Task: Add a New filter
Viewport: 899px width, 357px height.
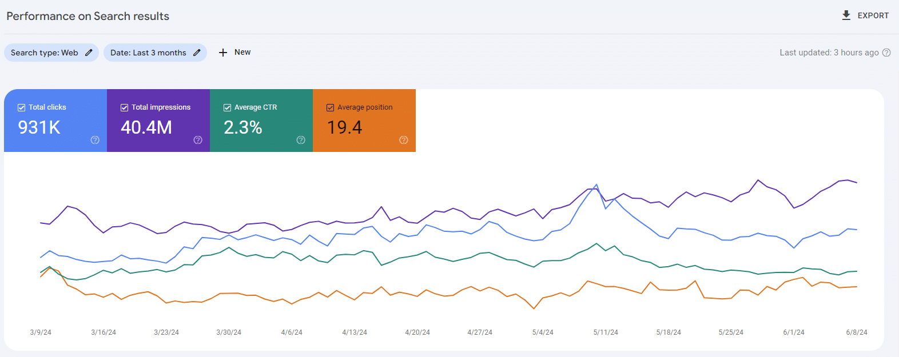Action: [x=242, y=52]
